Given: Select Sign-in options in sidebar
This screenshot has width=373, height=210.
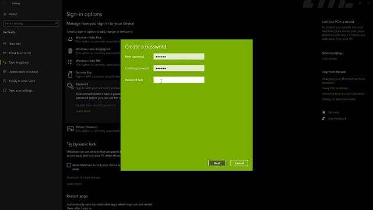Looking at the screenshot, I should 19,62.
